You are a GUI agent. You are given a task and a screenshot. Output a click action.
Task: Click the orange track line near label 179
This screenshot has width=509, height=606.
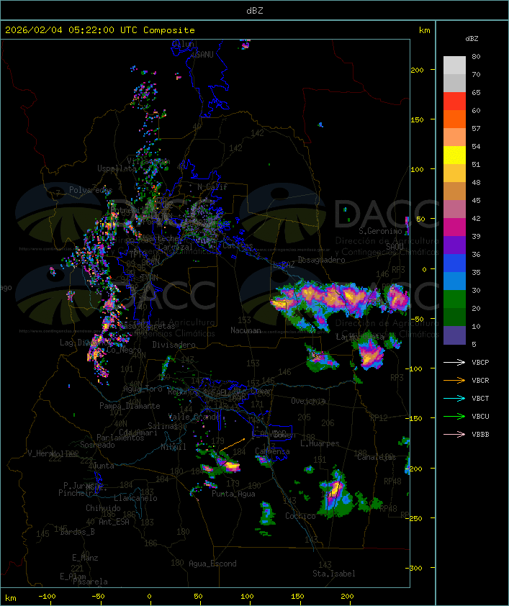tap(233, 445)
